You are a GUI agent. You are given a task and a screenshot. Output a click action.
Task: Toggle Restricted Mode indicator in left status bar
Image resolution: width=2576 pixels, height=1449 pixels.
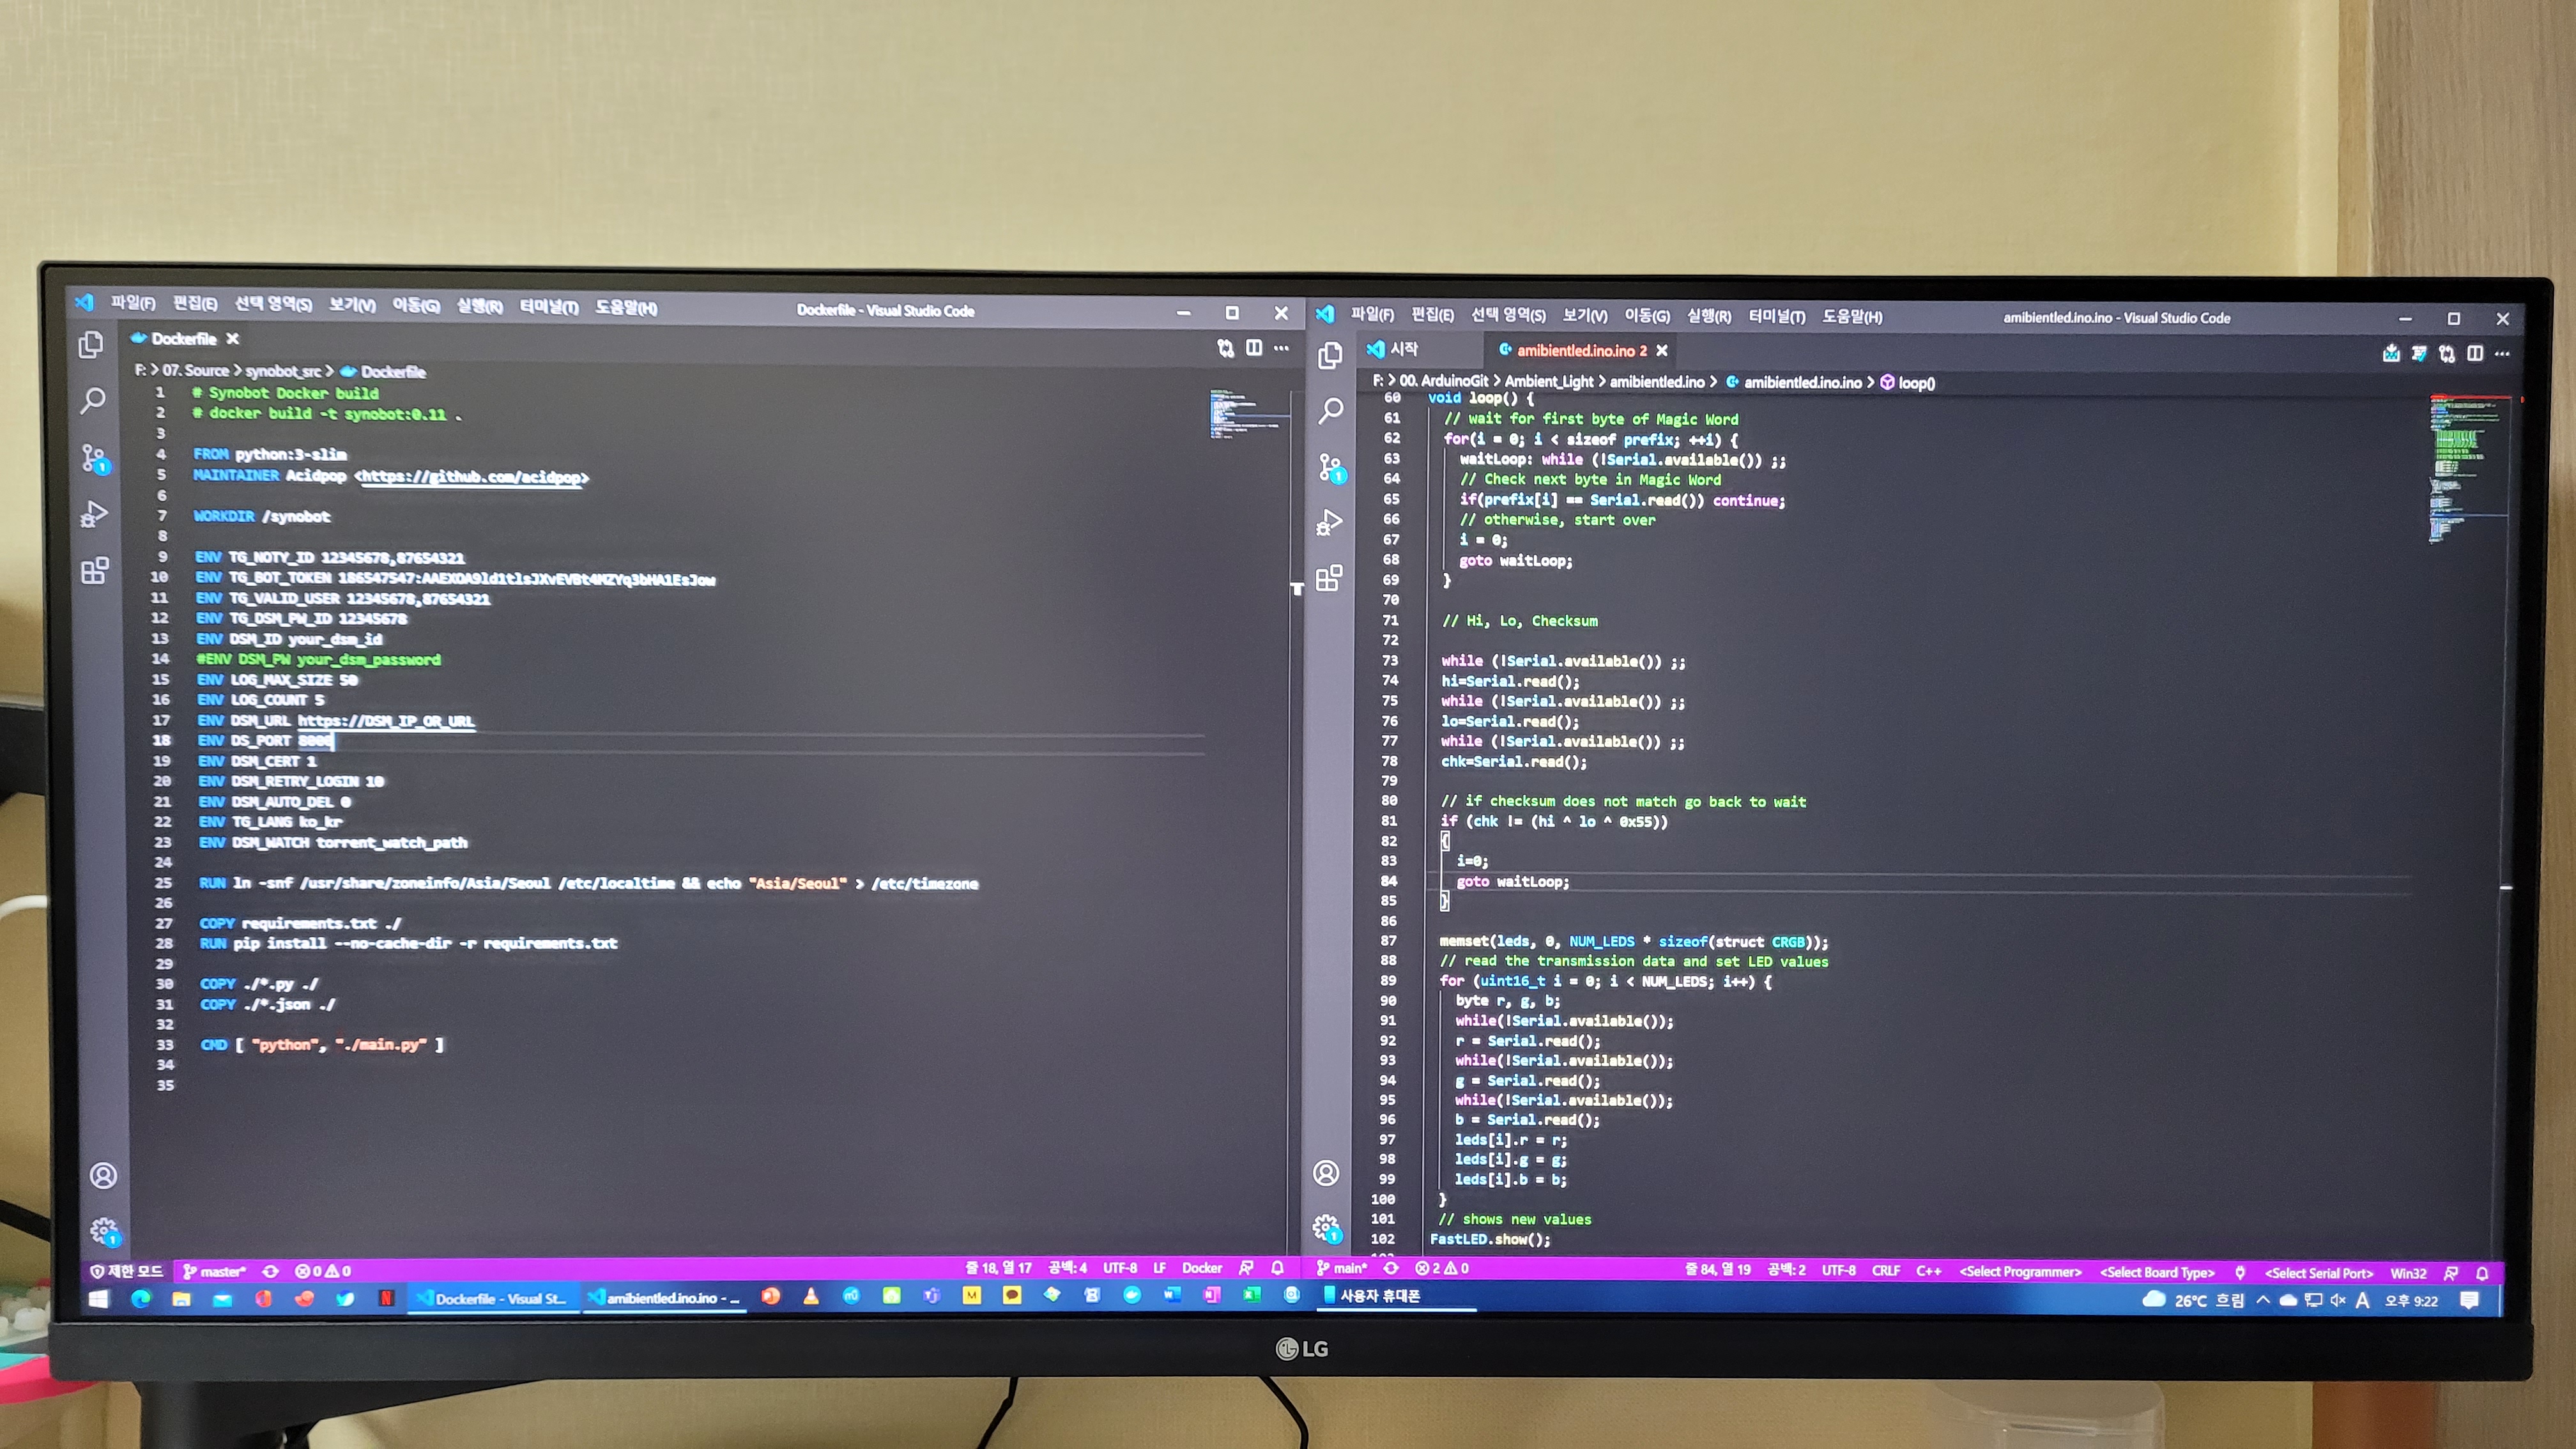126,1271
